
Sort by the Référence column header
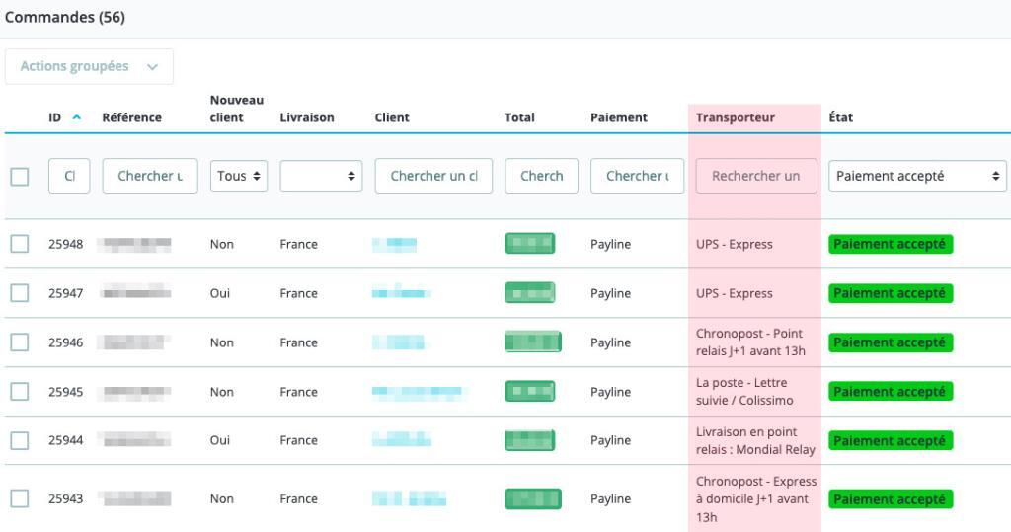click(131, 117)
